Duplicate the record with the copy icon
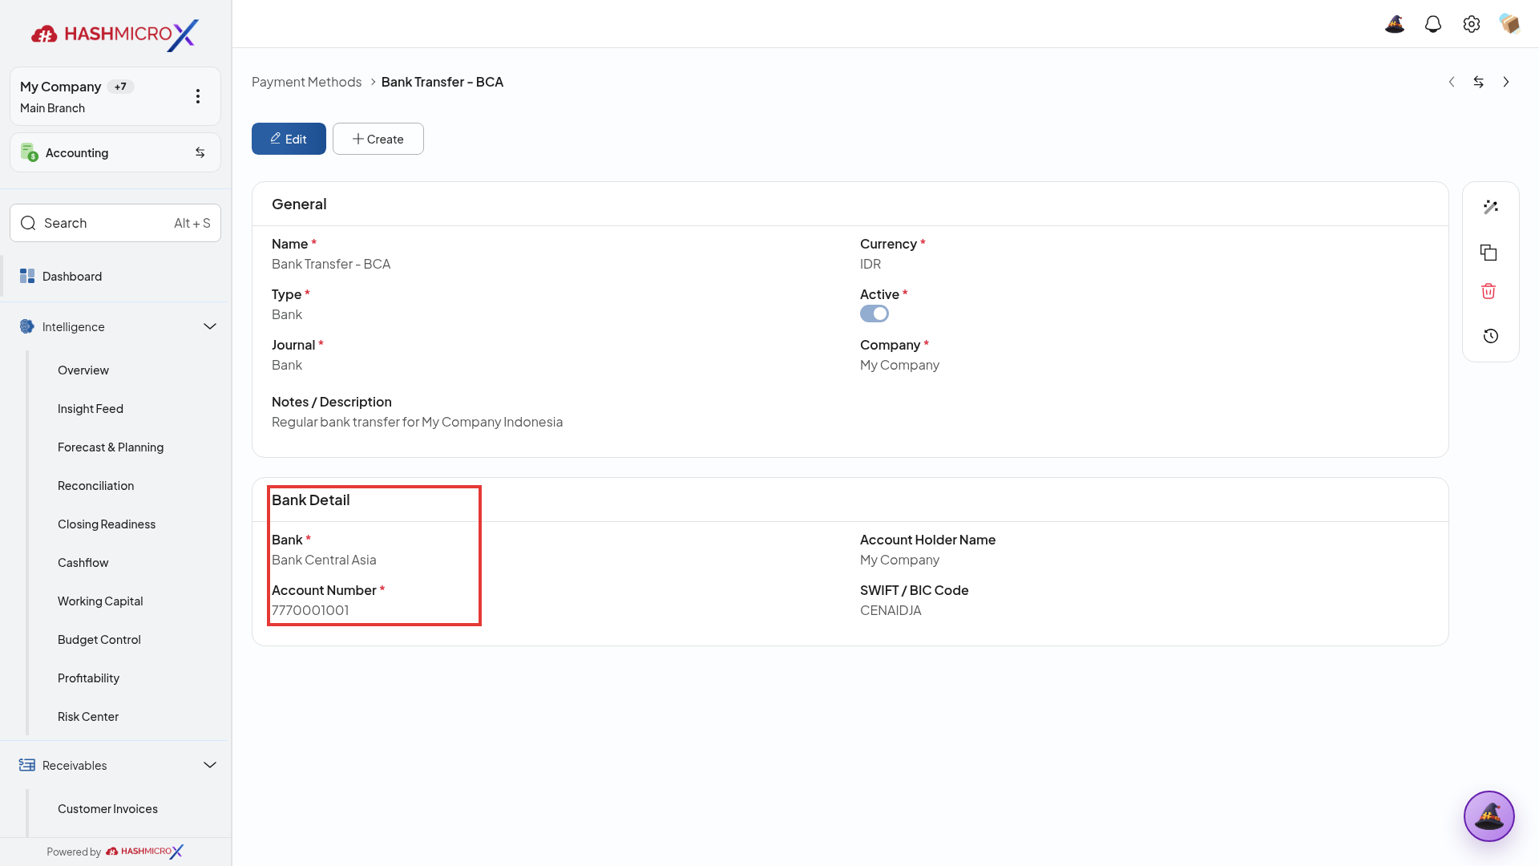The width and height of the screenshot is (1539, 866). (1489, 253)
